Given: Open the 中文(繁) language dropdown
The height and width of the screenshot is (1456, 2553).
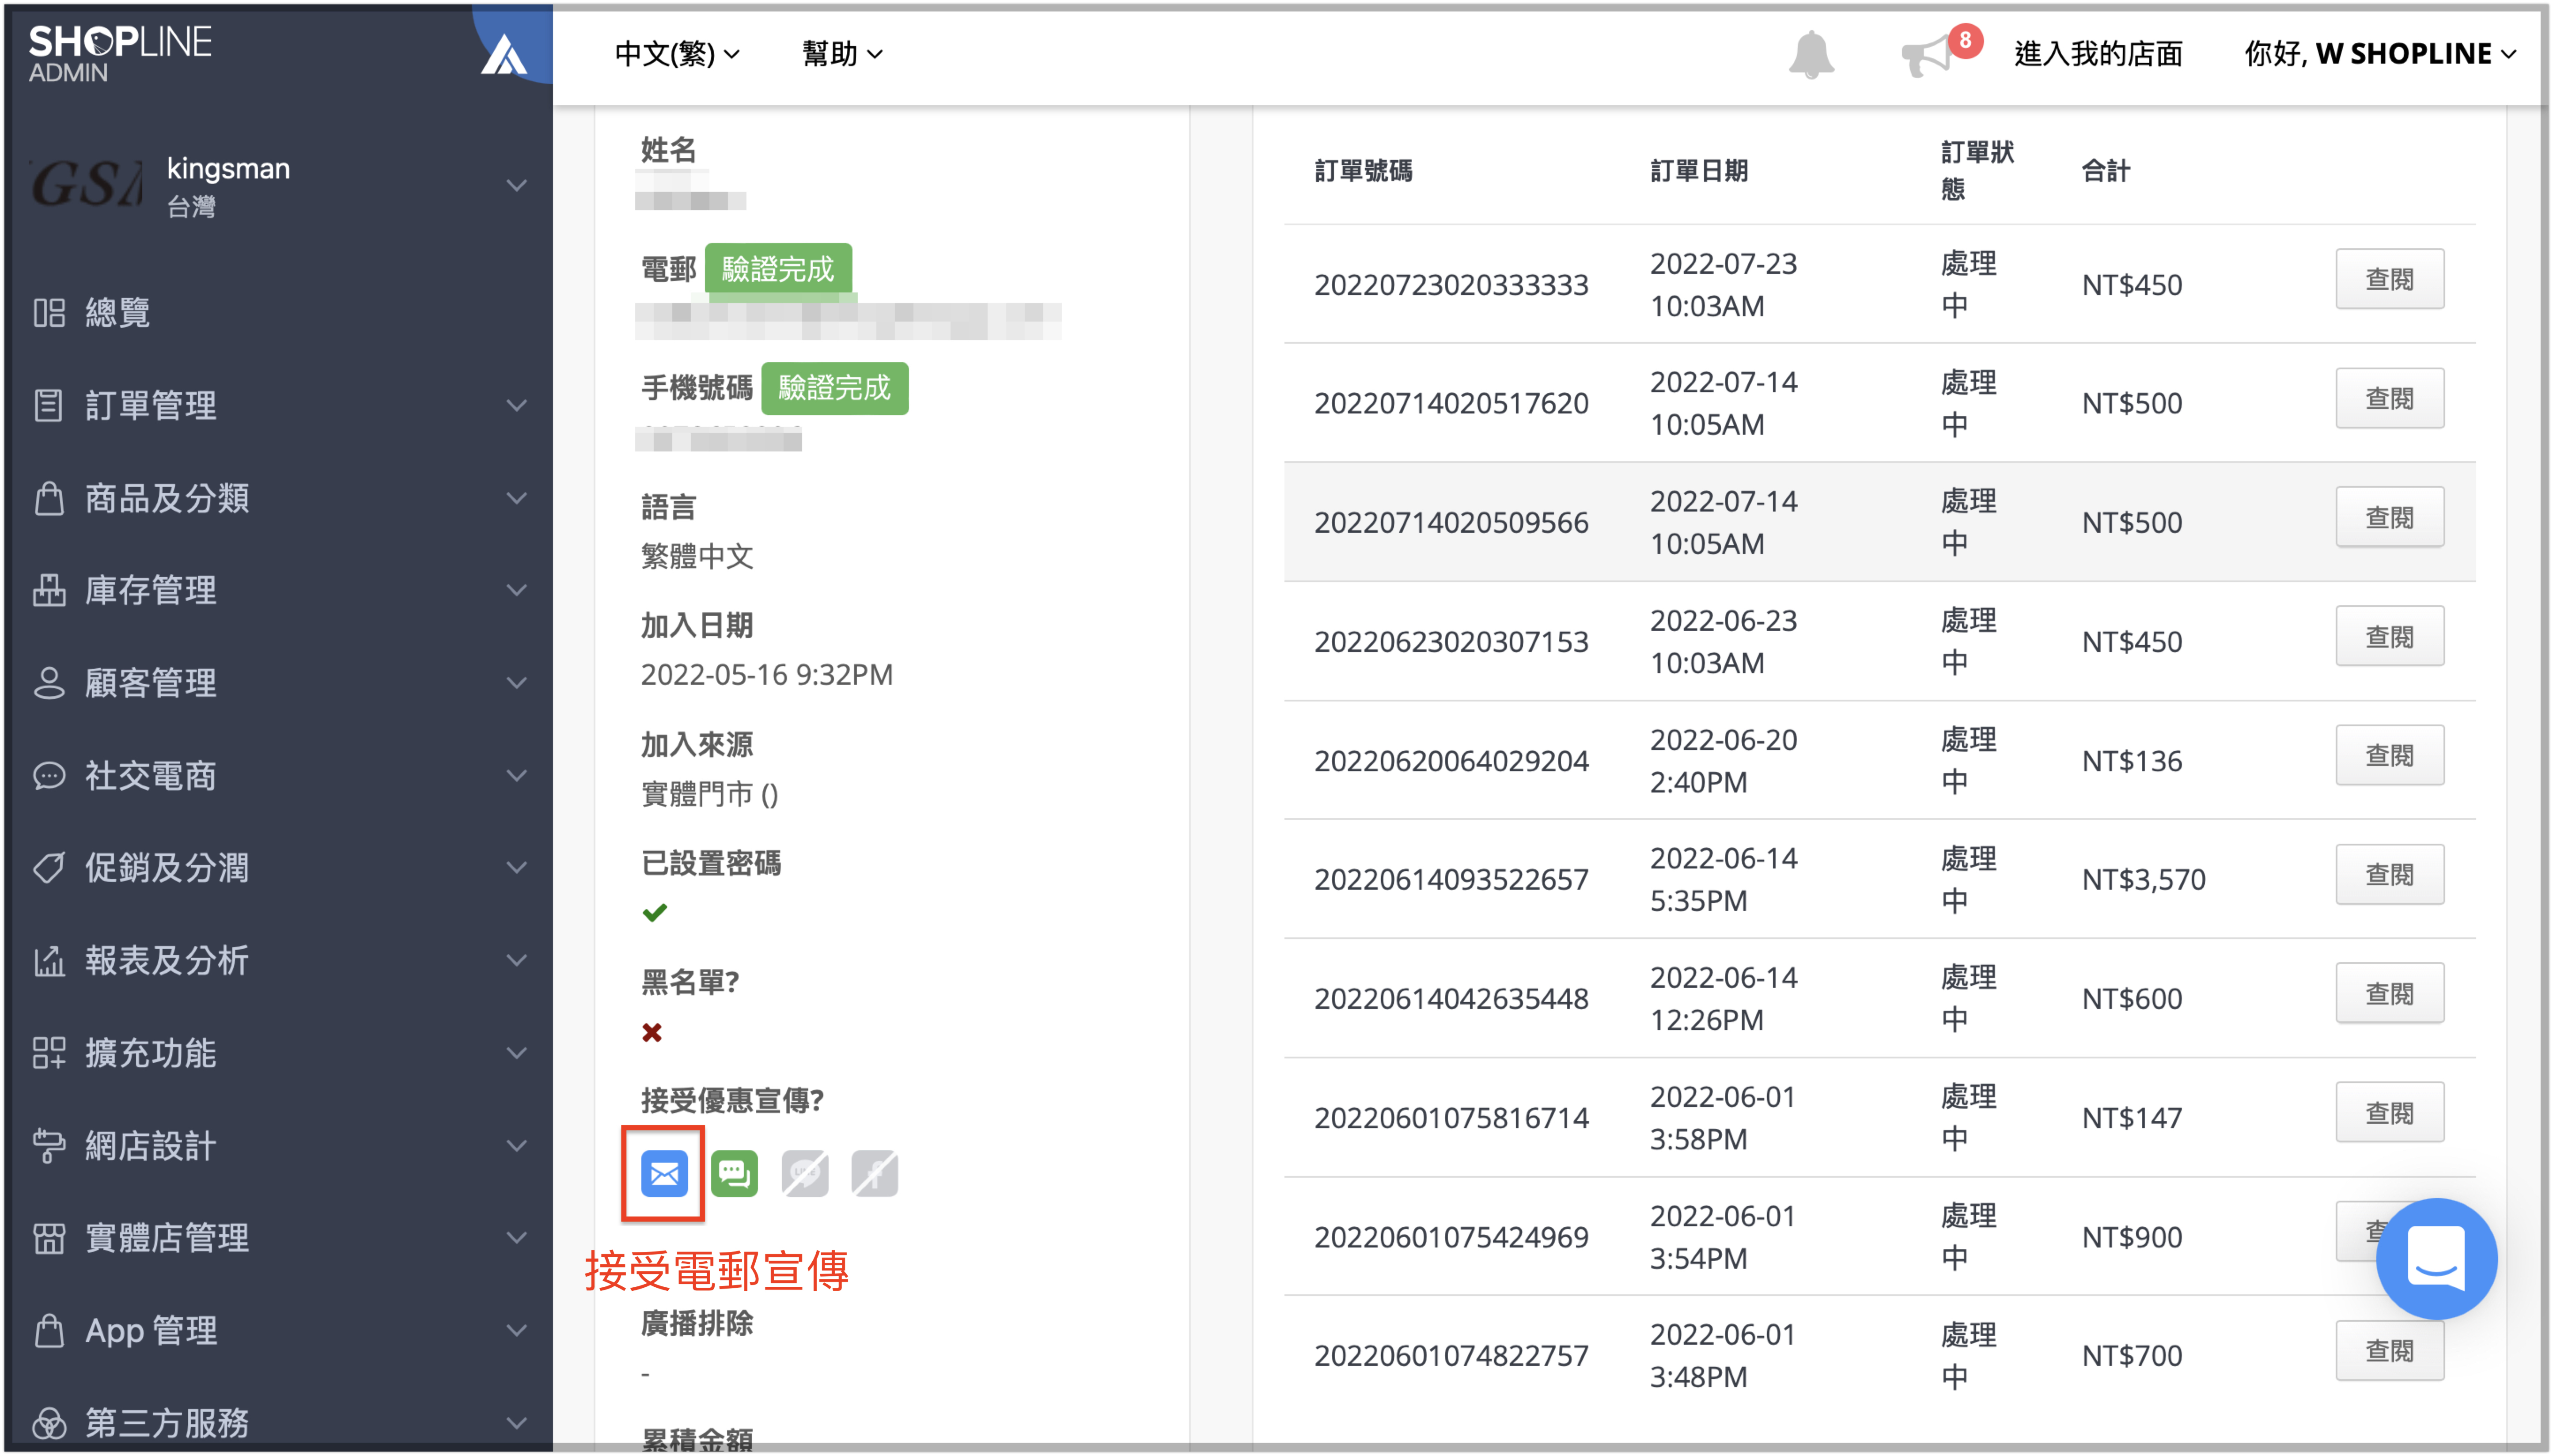Looking at the screenshot, I should click(677, 53).
